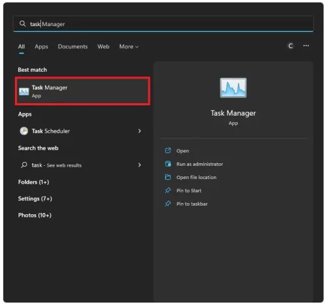Click the Pin to Start pin icon
326x305 pixels.
click(168, 190)
